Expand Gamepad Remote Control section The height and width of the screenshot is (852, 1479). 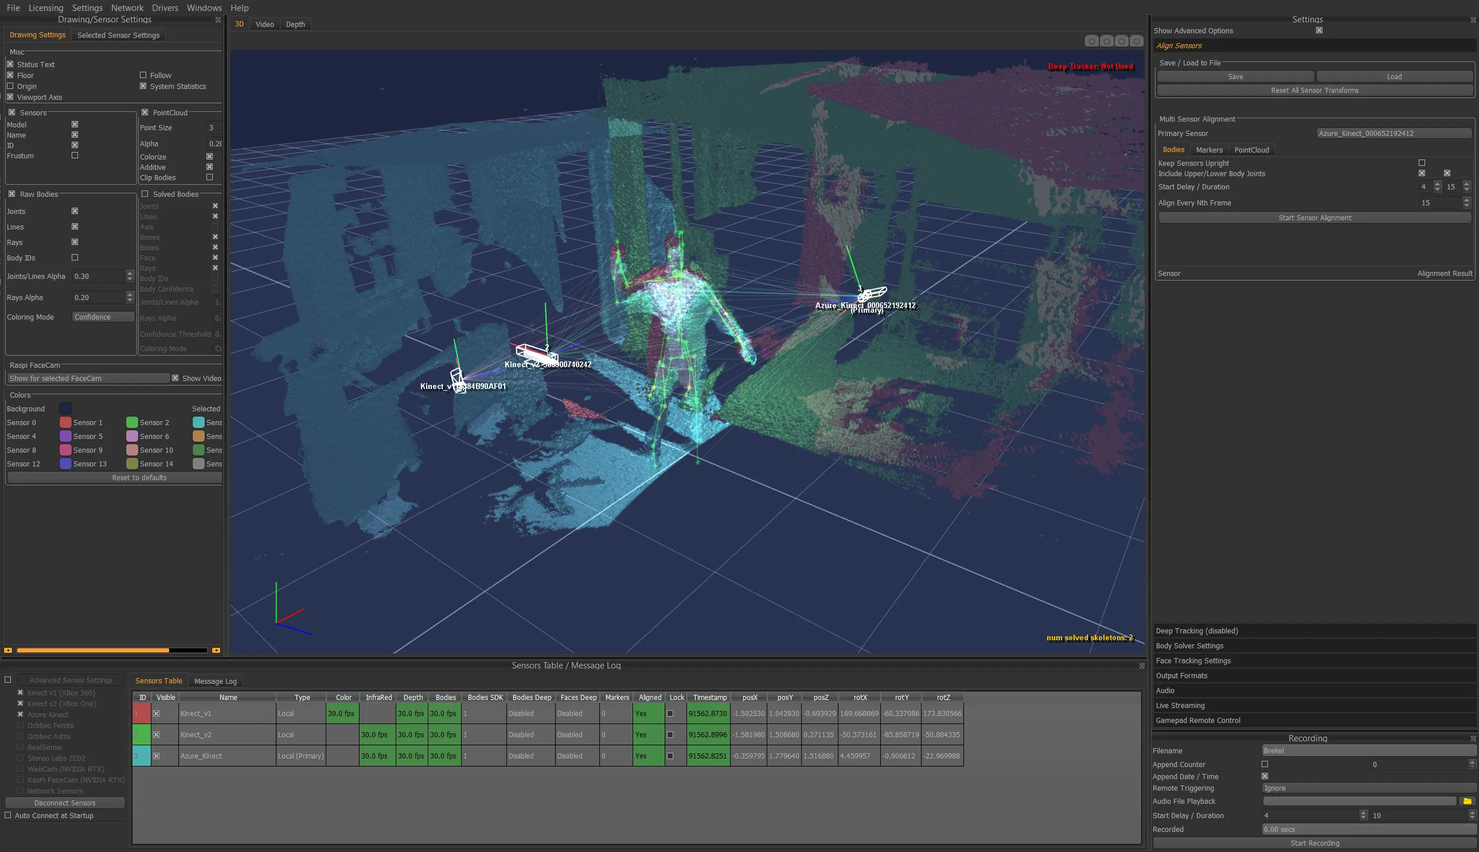click(1314, 721)
